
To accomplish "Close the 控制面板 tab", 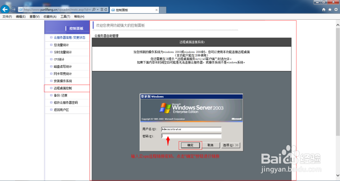I will pyautogui.click(x=156, y=10).
